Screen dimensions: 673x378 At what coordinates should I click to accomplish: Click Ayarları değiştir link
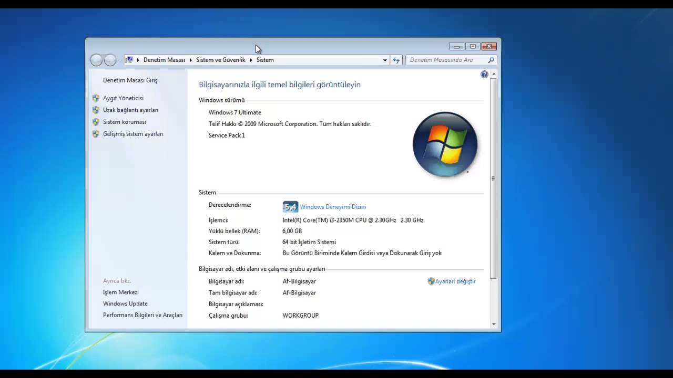[455, 281]
